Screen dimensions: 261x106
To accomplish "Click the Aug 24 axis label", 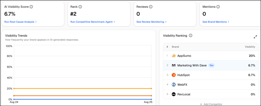I will click(14, 102).
